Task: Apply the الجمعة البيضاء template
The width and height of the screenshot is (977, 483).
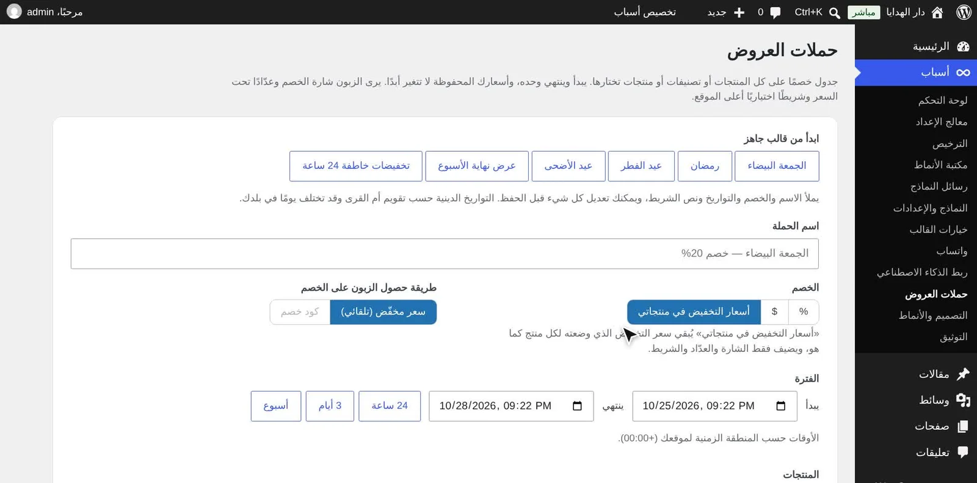Action: click(x=777, y=166)
